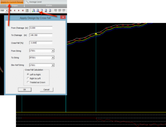Expand the From String dropdown

pyautogui.click(x=53, y=51)
